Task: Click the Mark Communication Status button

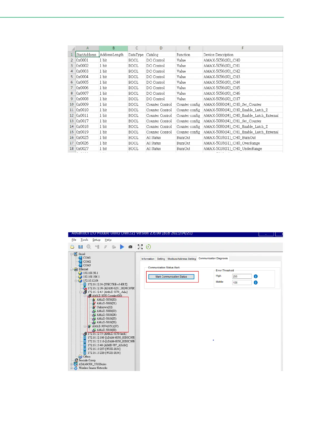Action: pyautogui.click(x=171, y=277)
